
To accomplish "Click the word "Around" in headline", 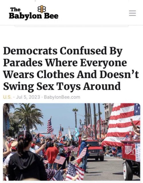I will pyautogui.click(x=102, y=86).
